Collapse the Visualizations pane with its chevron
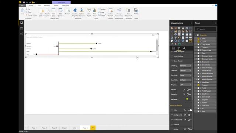The image size is (236, 133). (191, 23)
